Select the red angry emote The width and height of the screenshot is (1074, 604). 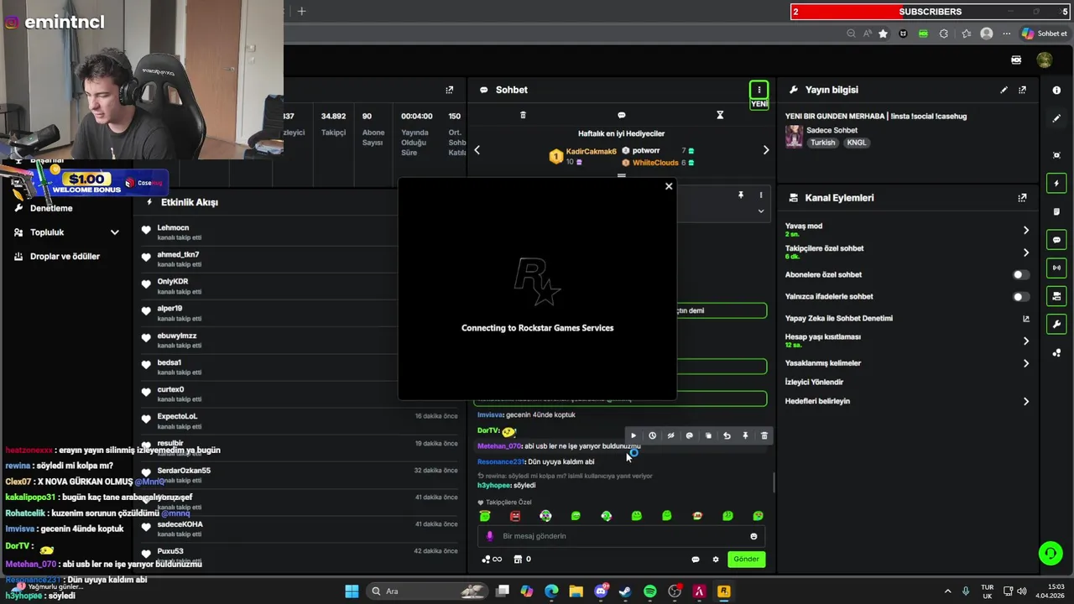(515, 516)
